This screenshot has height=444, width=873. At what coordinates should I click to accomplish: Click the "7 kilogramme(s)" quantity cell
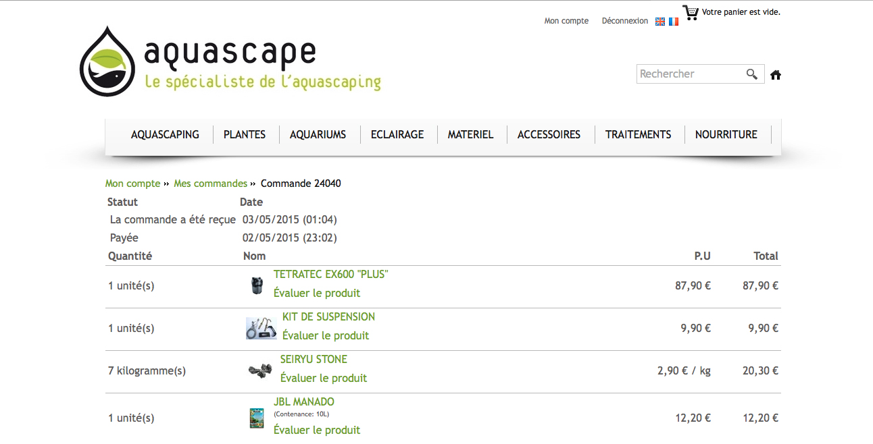pos(147,371)
